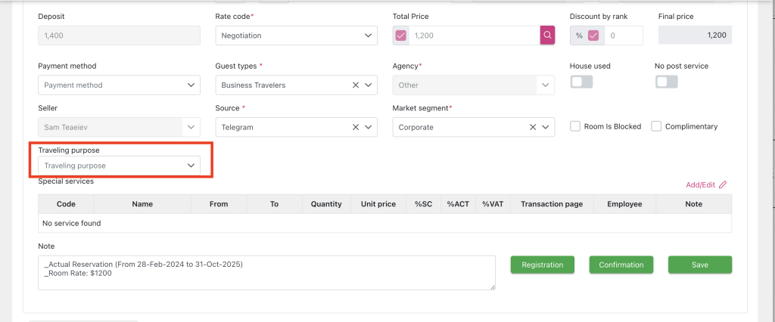Check the Room Is Blocked checkbox

pyautogui.click(x=575, y=126)
